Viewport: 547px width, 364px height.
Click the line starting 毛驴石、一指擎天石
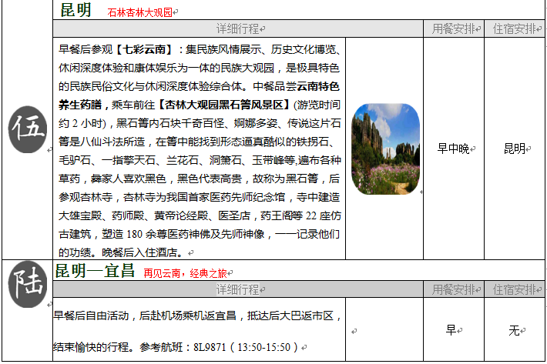click(200, 160)
